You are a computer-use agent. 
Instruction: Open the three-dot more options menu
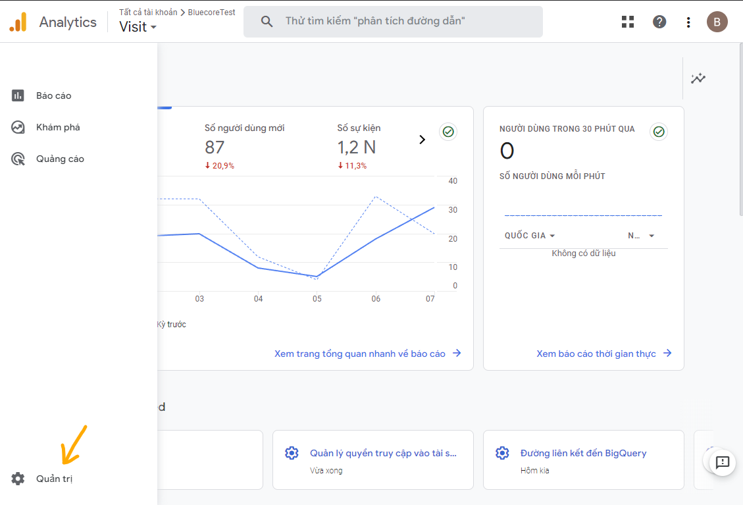tap(688, 22)
